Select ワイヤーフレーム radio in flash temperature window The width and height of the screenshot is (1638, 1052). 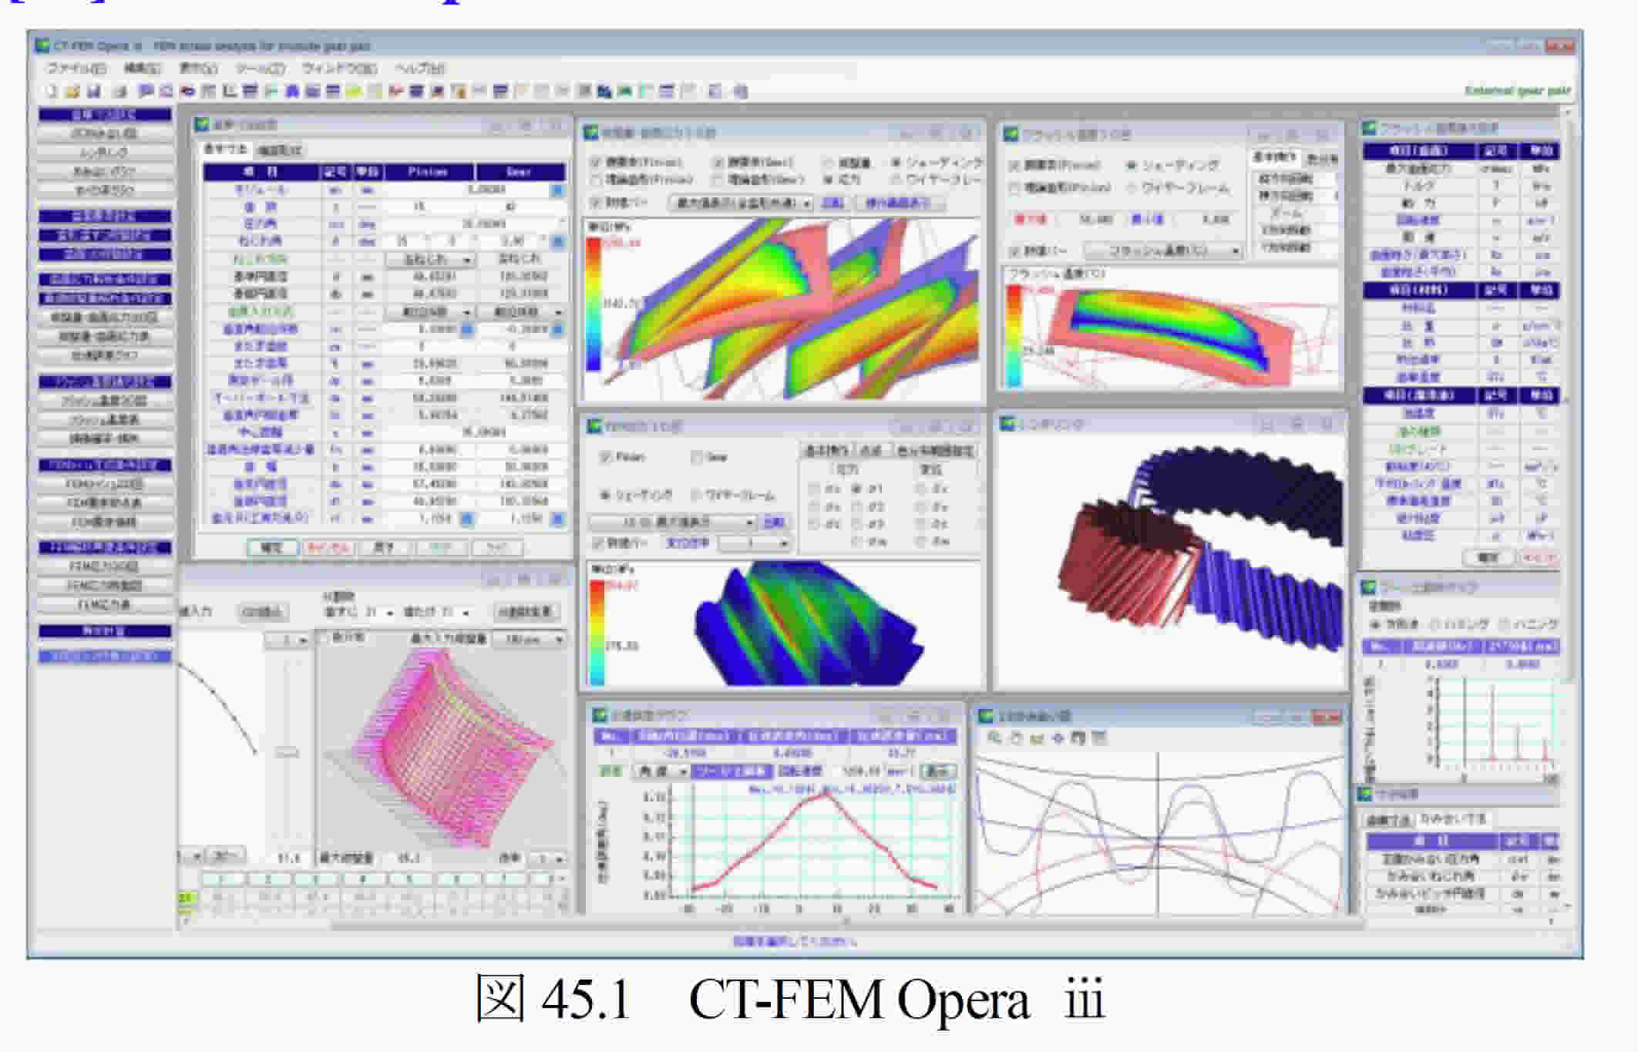[x=1132, y=187]
